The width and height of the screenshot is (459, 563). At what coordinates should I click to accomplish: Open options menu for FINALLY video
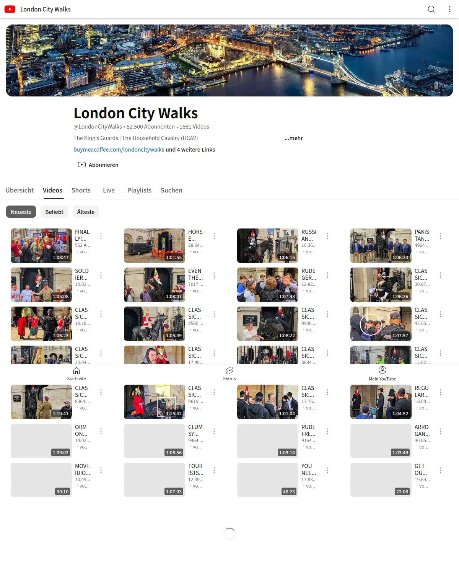101,236
